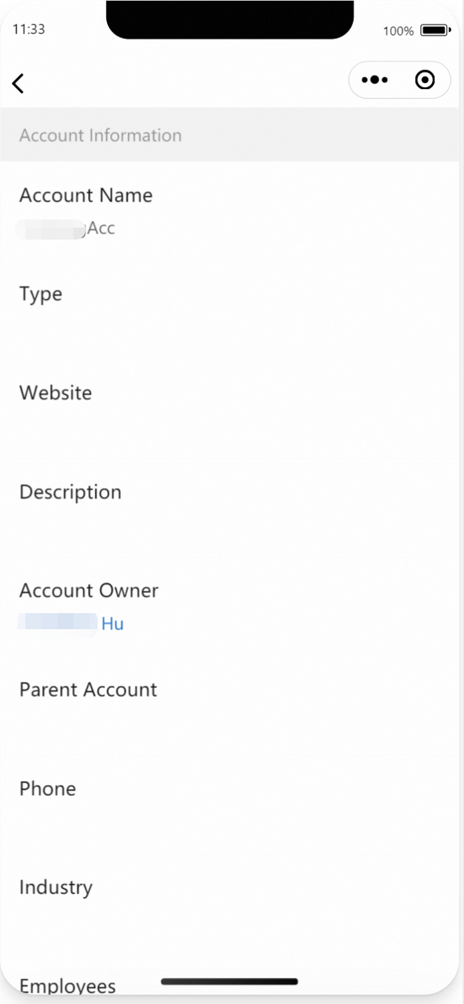Tap the 11:33 clock in status bar
This screenshot has width=464, height=1004.
(29, 29)
